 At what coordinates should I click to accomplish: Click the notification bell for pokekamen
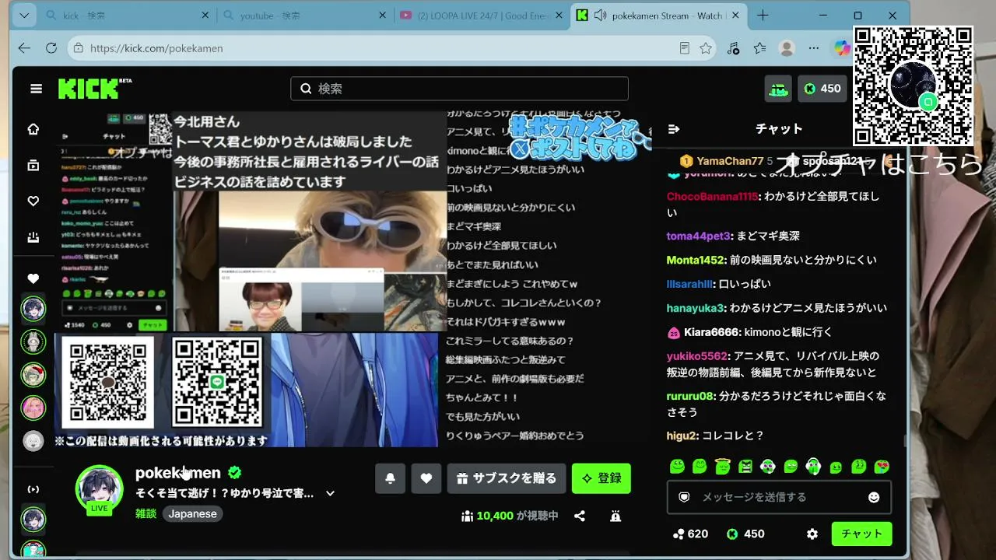(390, 478)
